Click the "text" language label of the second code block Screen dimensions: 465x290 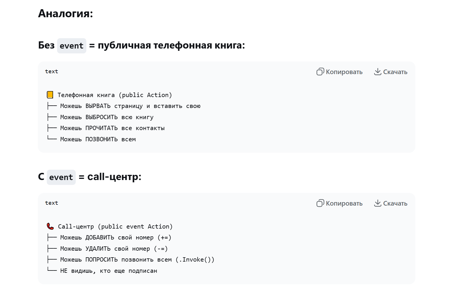52,203
